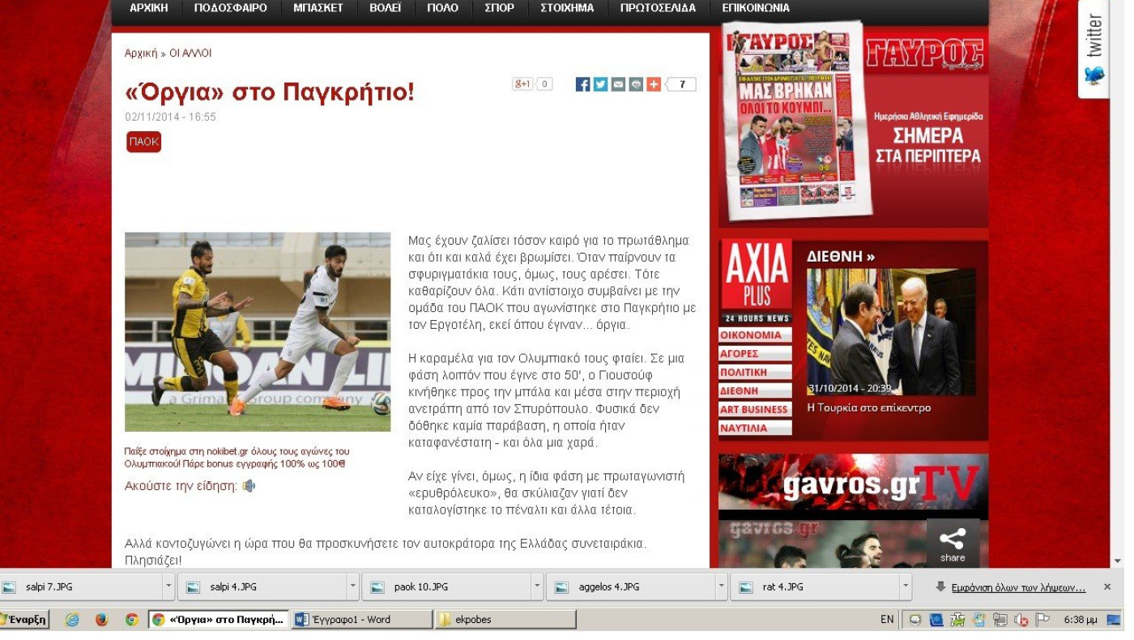Screen dimensions: 1134x640
Task: Email the article via envelope icon
Action: (618, 84)
